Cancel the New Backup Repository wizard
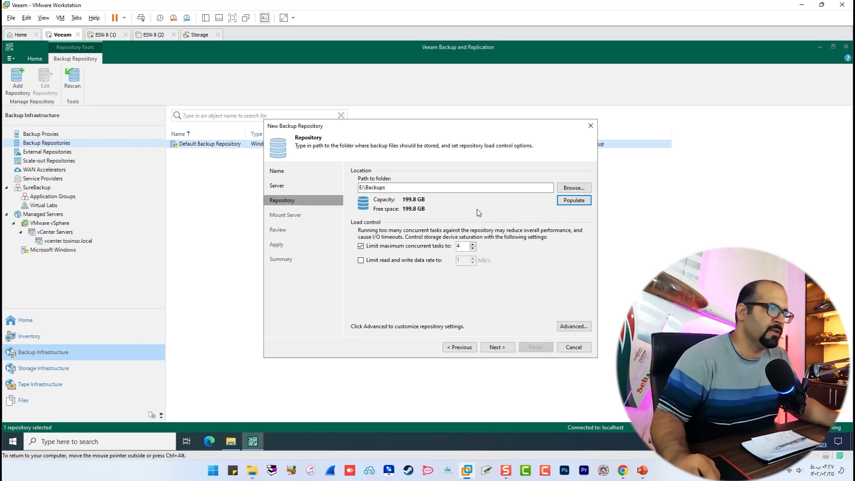Image resolution: width=855 pixels, height=481 pixels. coord(574,347)
